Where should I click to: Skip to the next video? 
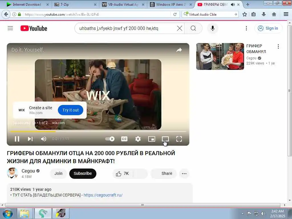coord(30,139)
